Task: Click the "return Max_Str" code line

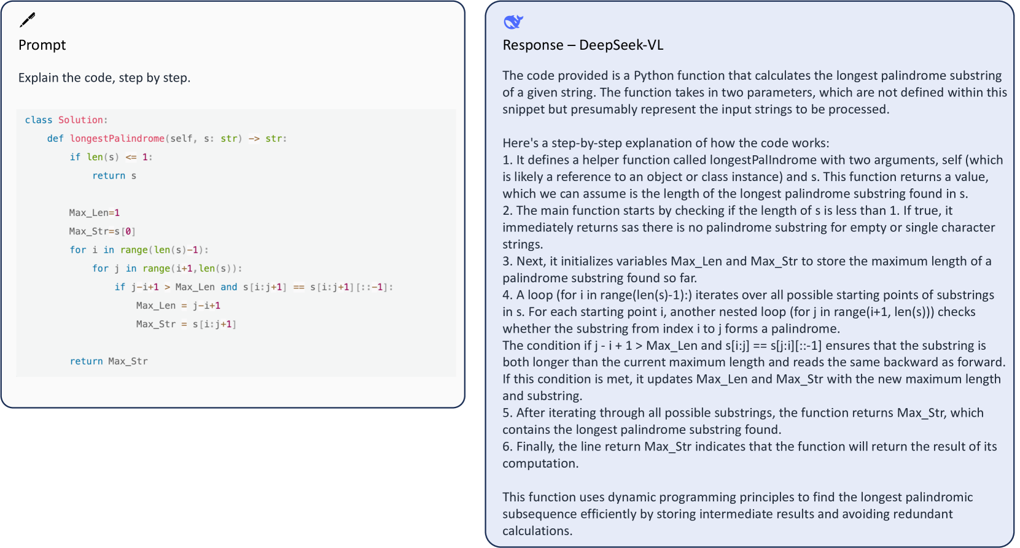Action: [x=109, y=361]
